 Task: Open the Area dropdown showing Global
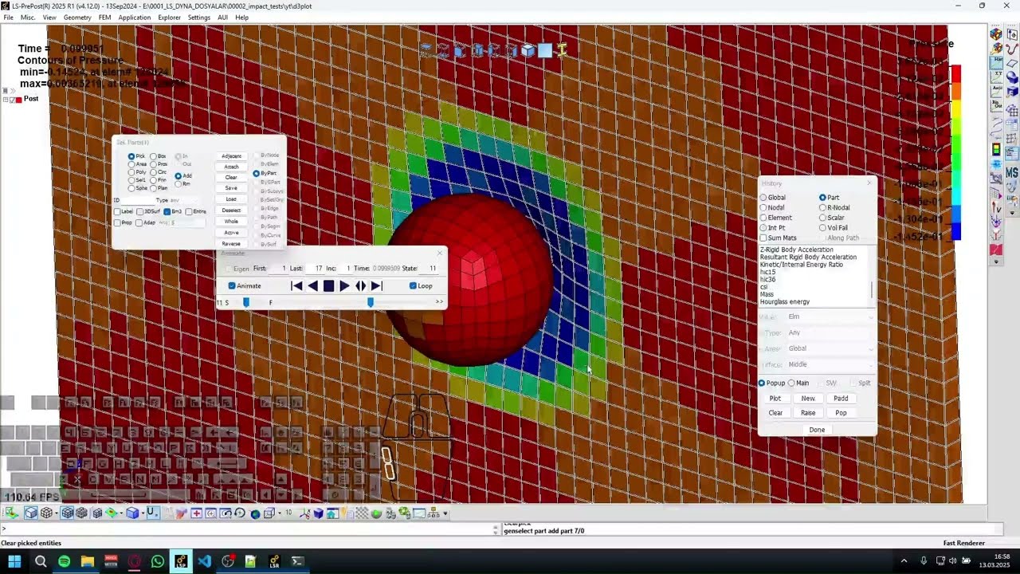point(830,348)
